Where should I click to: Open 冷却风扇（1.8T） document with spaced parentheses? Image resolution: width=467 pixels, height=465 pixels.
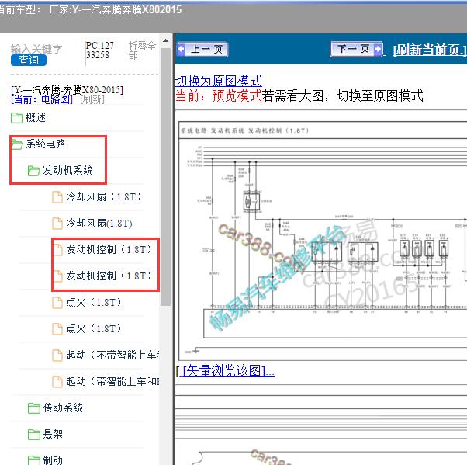coord(103,196)
